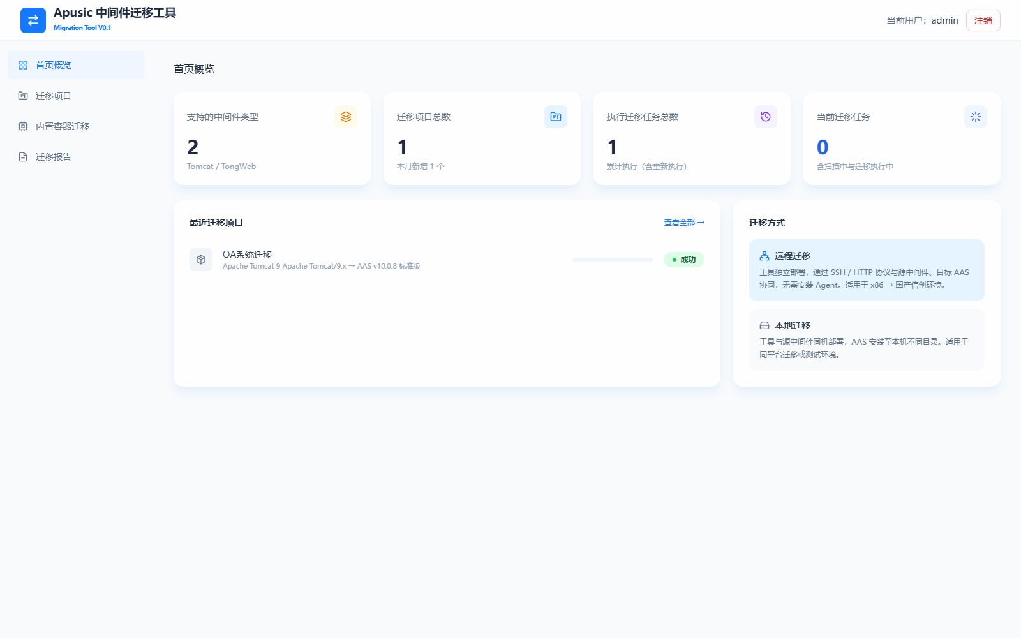Click the drive icon beside 本地迁移

pyautogui.click(x=764, y=325)
